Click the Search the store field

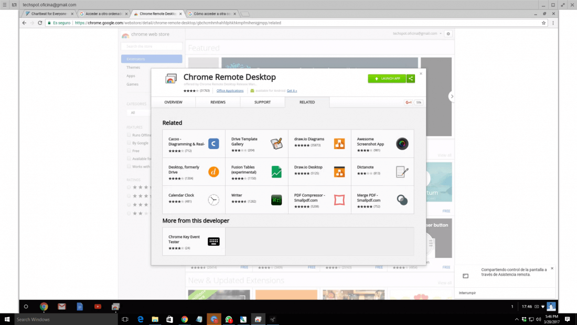click(152, 46)
